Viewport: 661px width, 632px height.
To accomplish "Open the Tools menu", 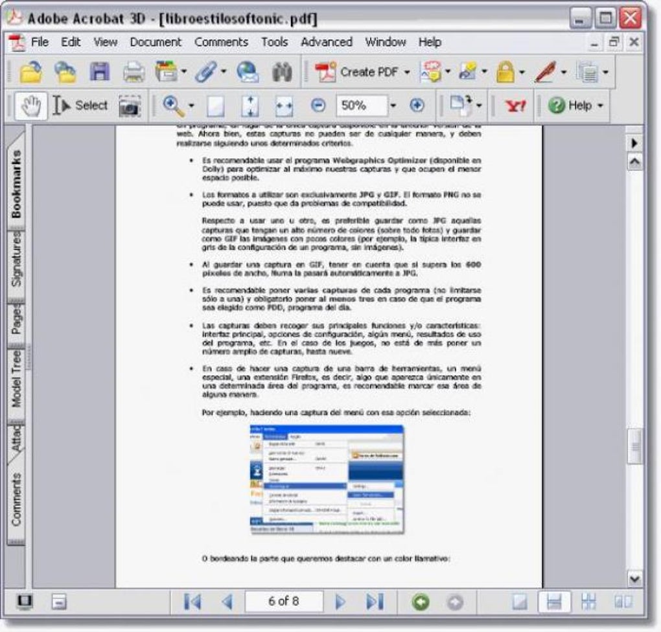I will coord(274,42).
